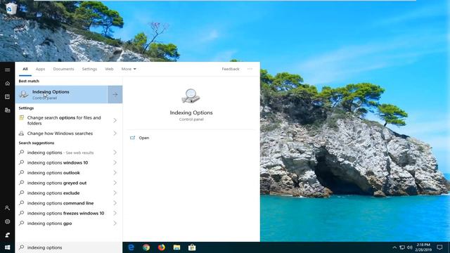Expand arrow for 'indexing options greyed out'
450x253 pixels.
click(x=115, y=183)
